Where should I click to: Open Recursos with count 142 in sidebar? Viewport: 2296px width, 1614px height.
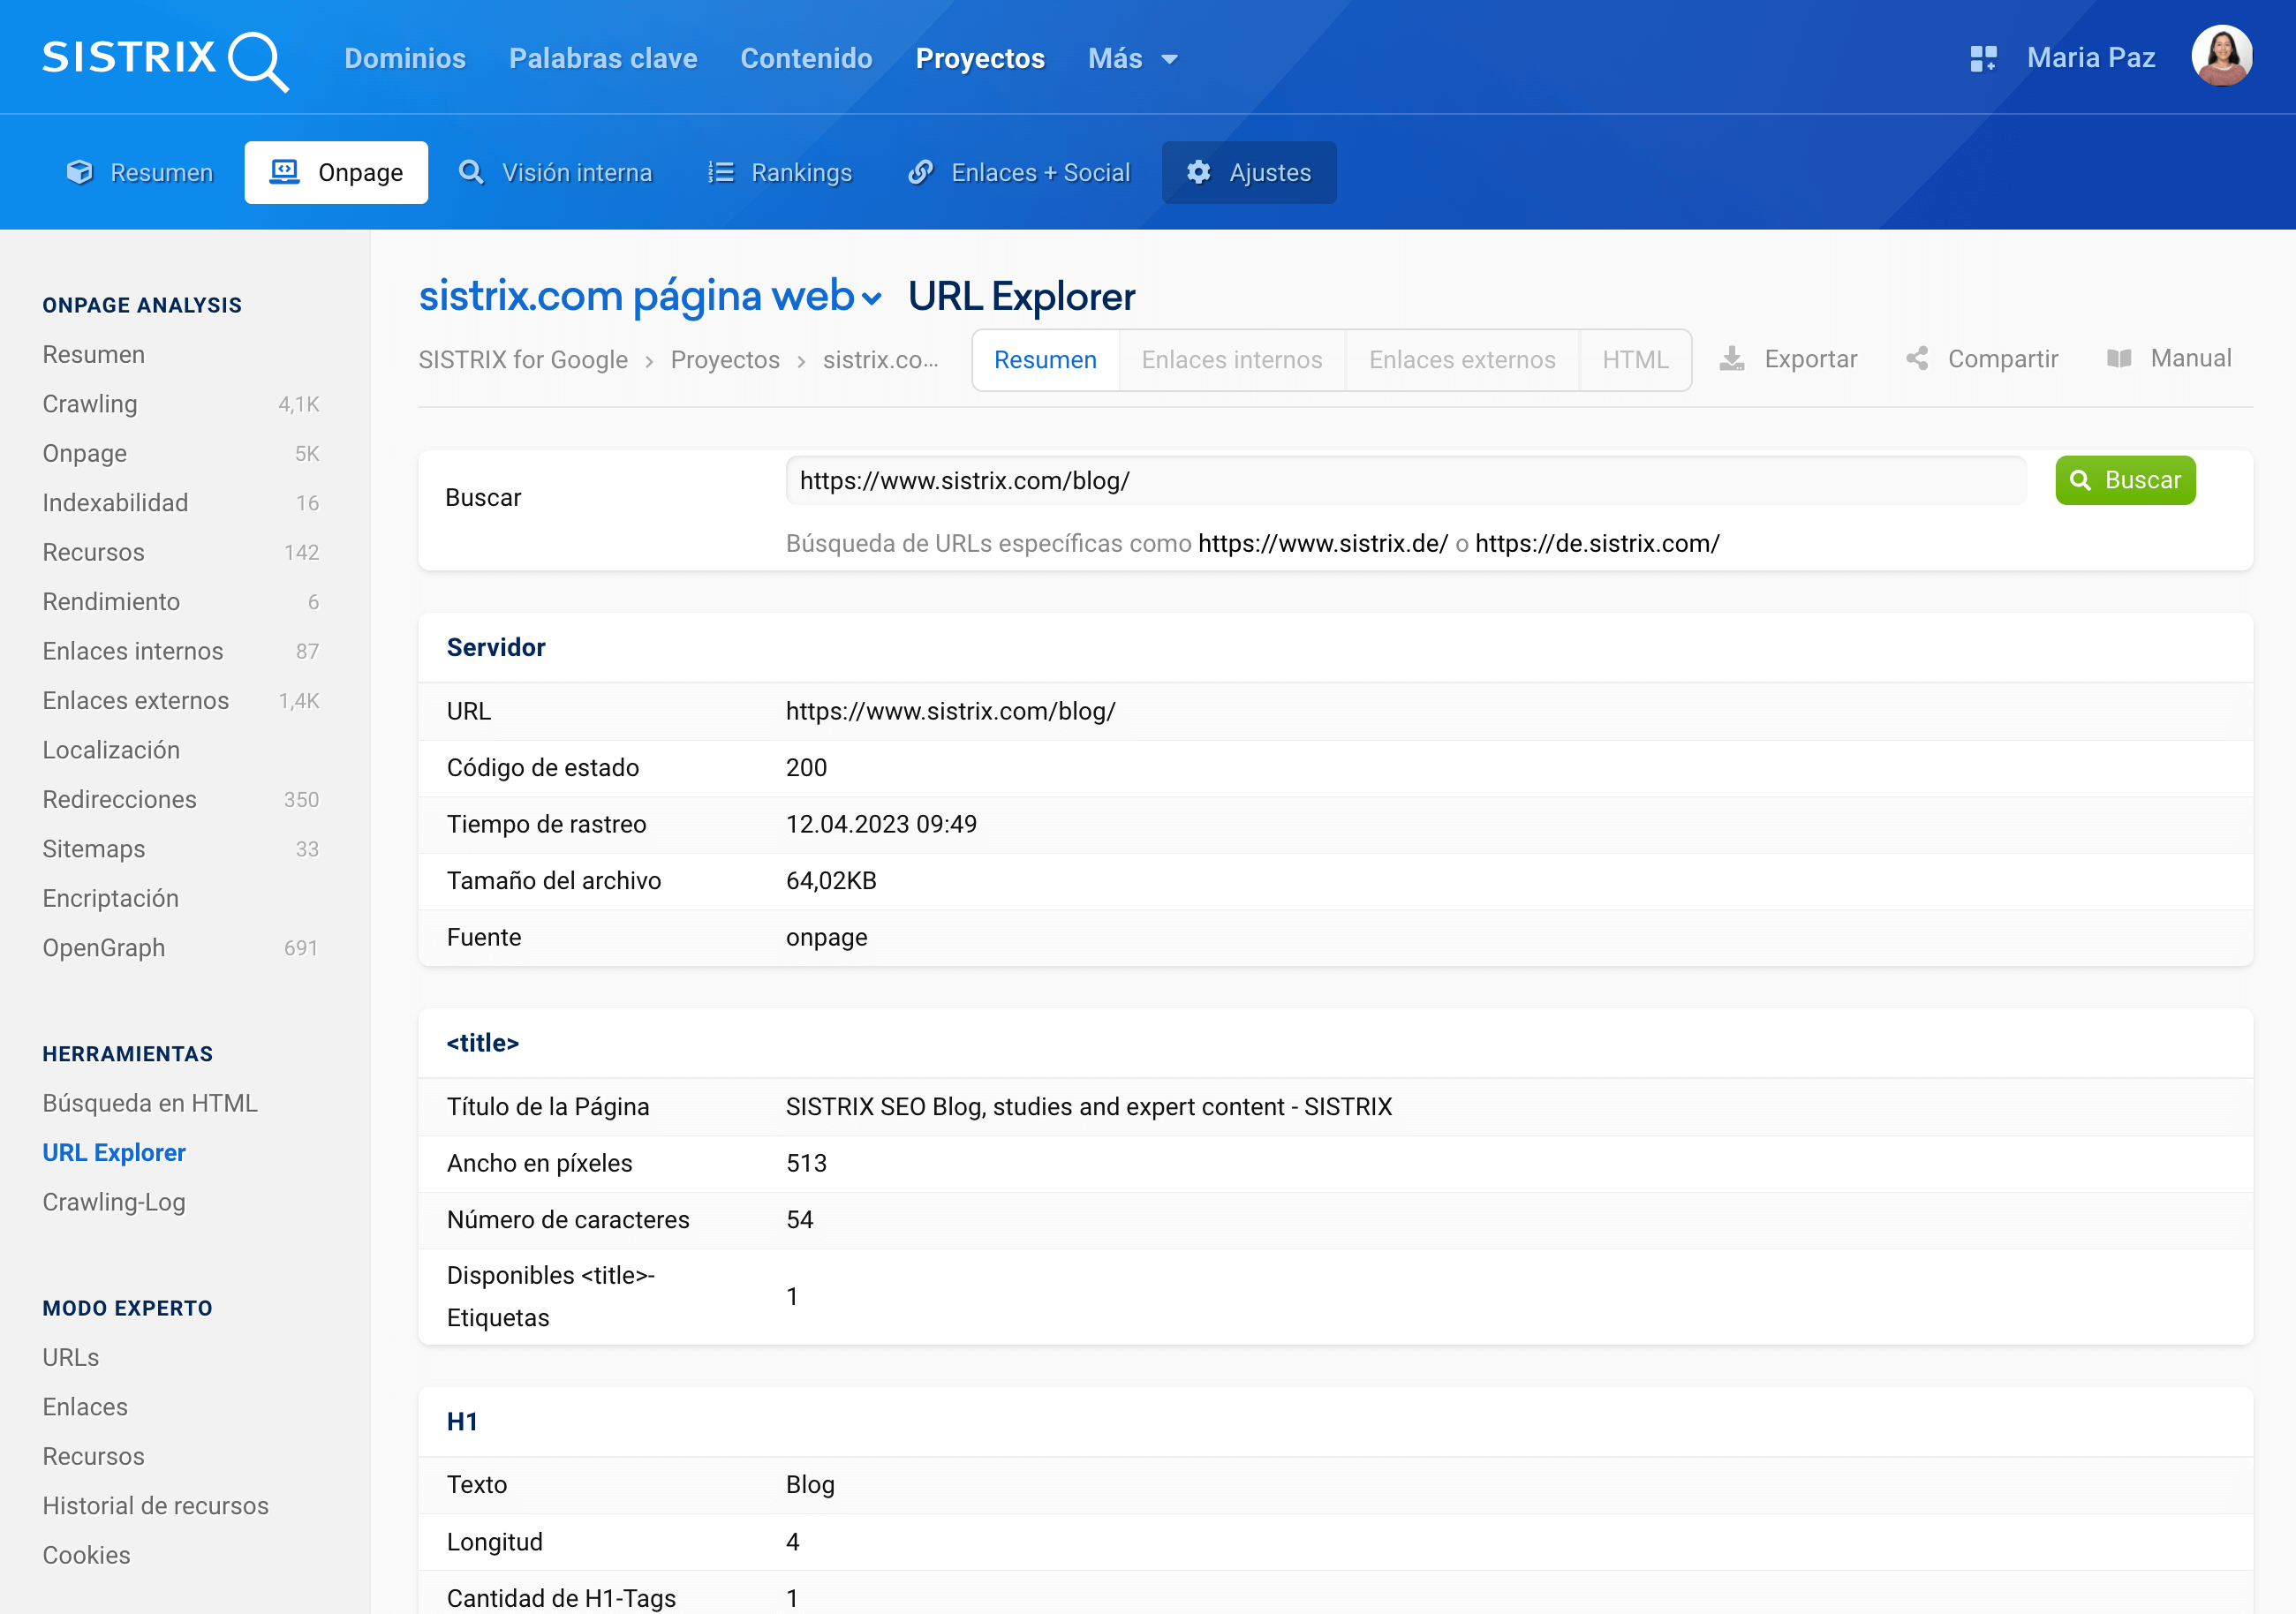pos(93,552)
